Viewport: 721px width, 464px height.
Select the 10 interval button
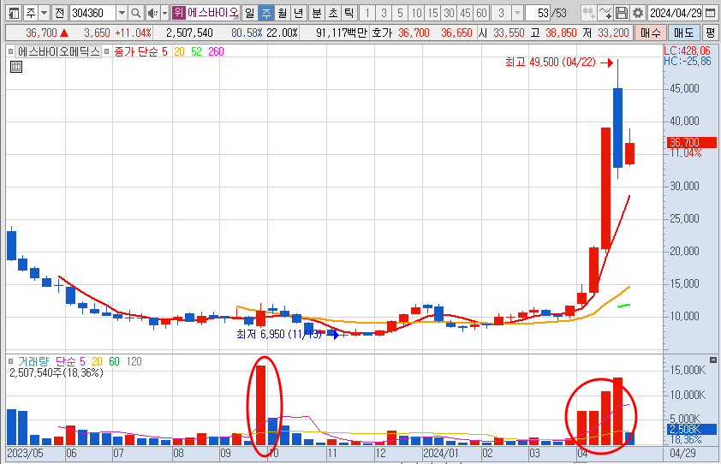click(416, 13)
